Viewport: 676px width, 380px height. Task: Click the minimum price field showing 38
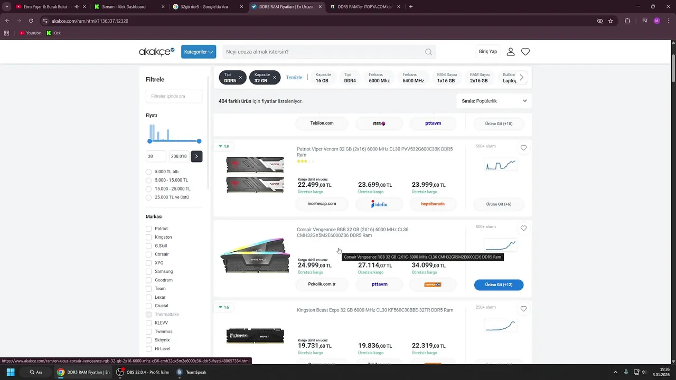156,156
